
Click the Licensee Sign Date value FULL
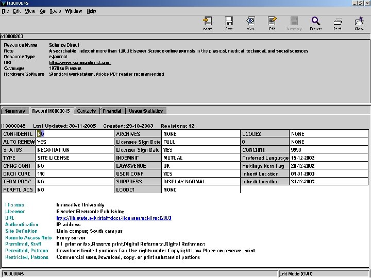pos(201,142)
